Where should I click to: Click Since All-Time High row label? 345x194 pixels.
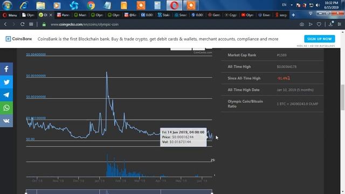244,78
